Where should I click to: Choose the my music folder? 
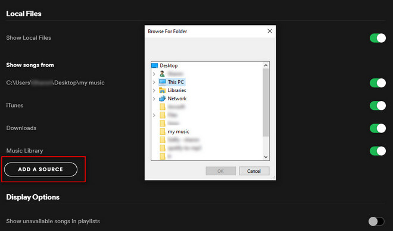point(178,131)
